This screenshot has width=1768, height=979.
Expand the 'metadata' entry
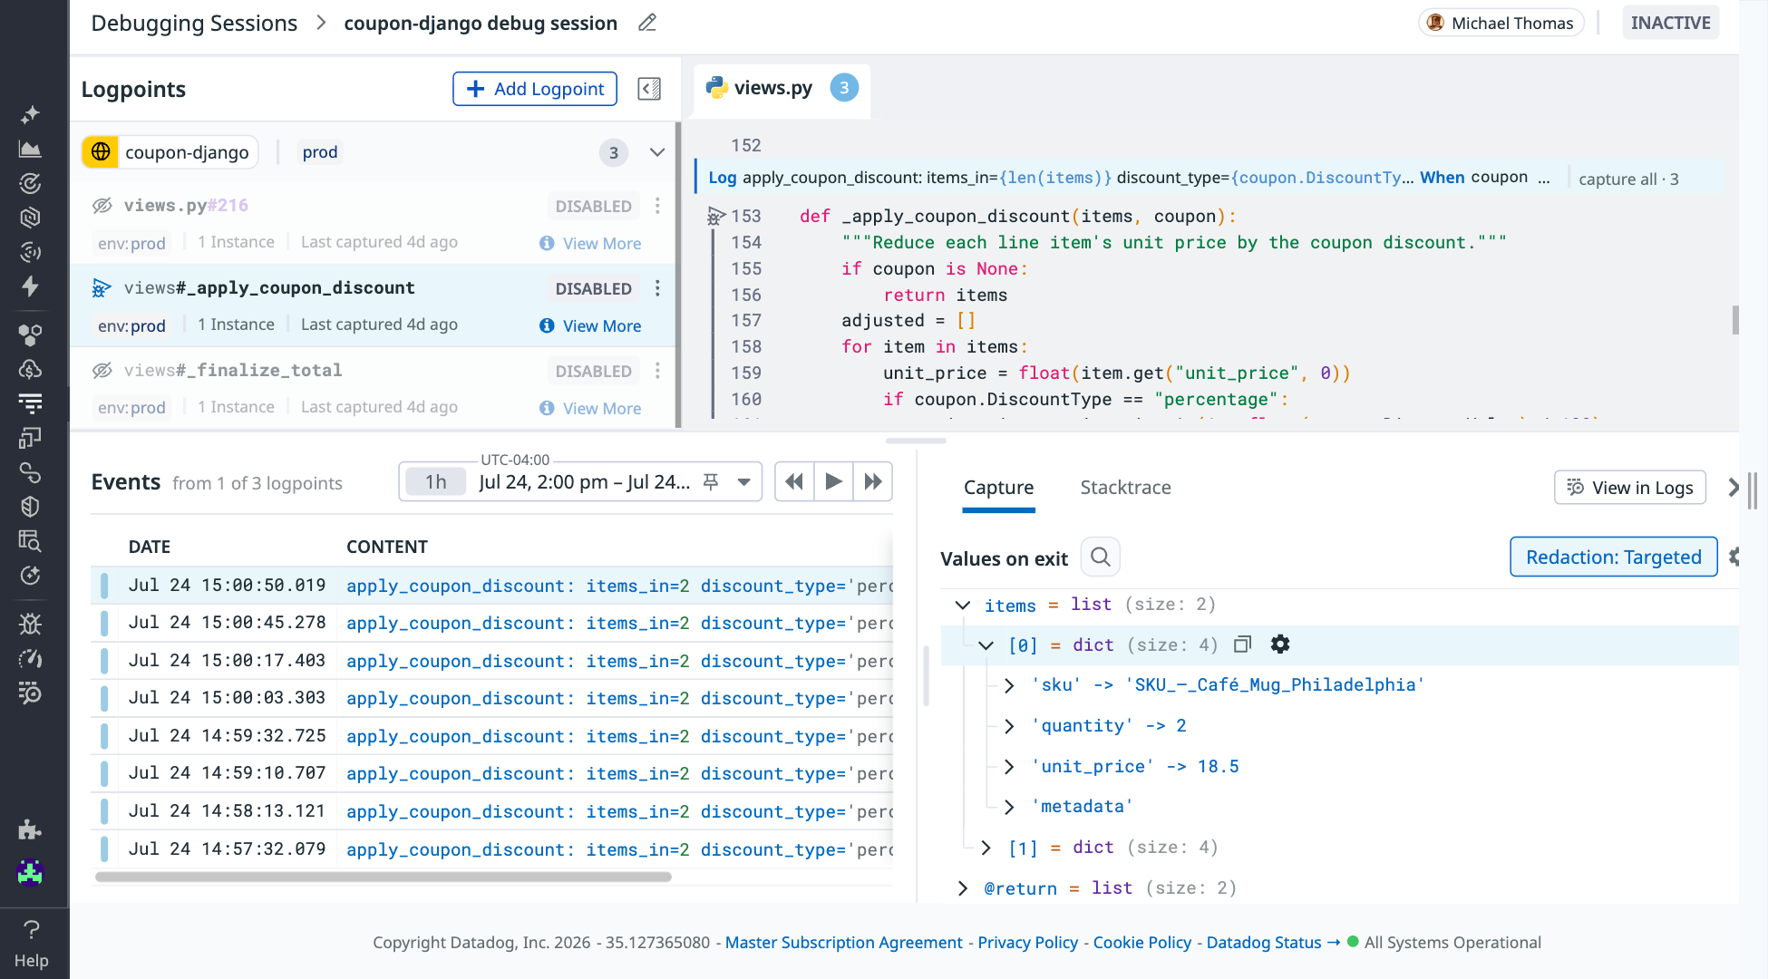point(1009,807)
